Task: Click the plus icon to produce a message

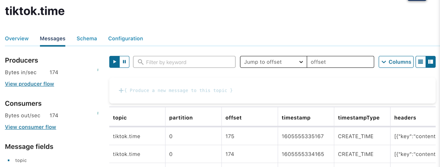Action: [x=121, y=91]
